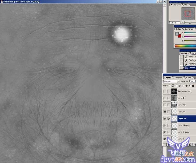Image resolution: width=196 pixels, height=163 pixels.
Task: Click the create new layer icon
Action: coord(190,145)
